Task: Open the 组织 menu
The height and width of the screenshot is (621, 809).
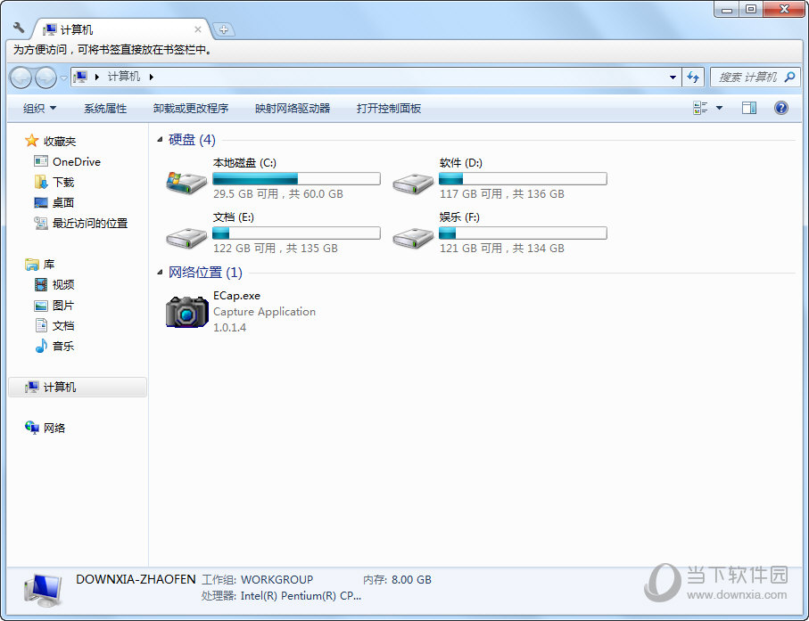Action: pos(40,108)
